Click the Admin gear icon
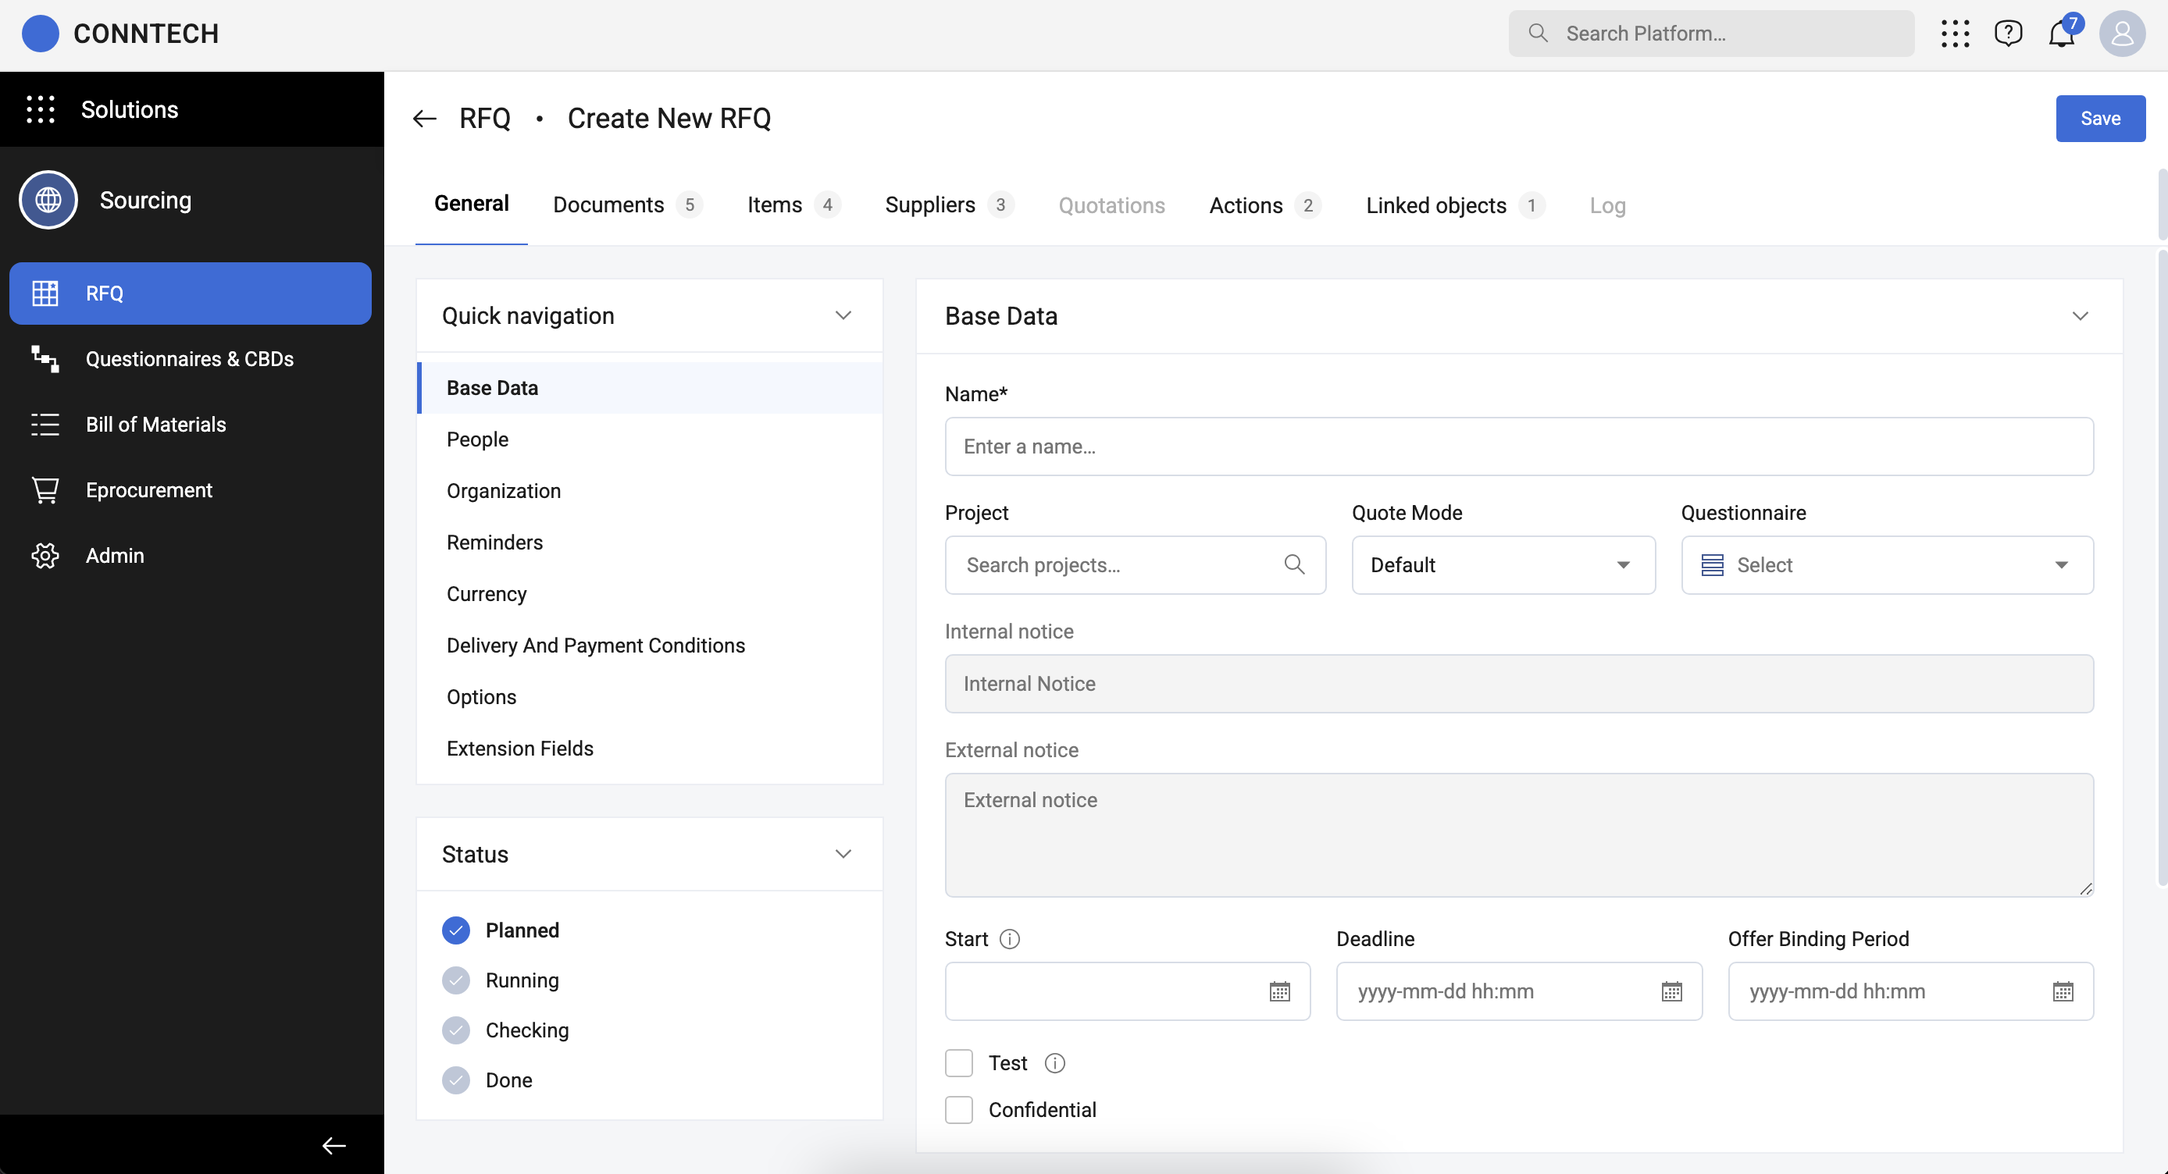This screenshot has height=1174, width=2168. pos(45,556)
